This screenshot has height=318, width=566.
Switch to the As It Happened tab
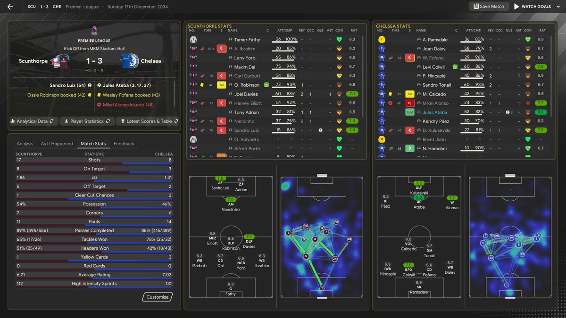[x=57, y=144]
